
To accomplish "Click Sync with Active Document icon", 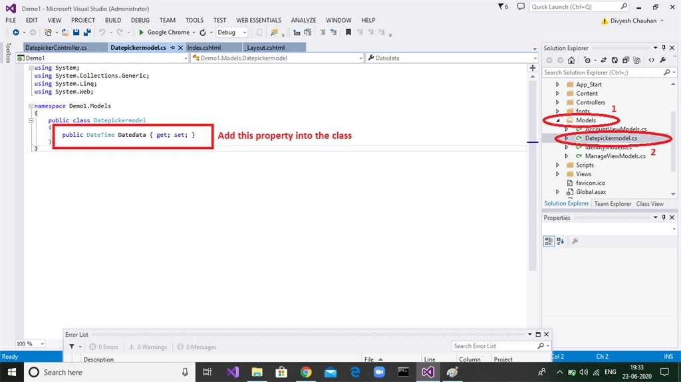I will tap(604, 60).
